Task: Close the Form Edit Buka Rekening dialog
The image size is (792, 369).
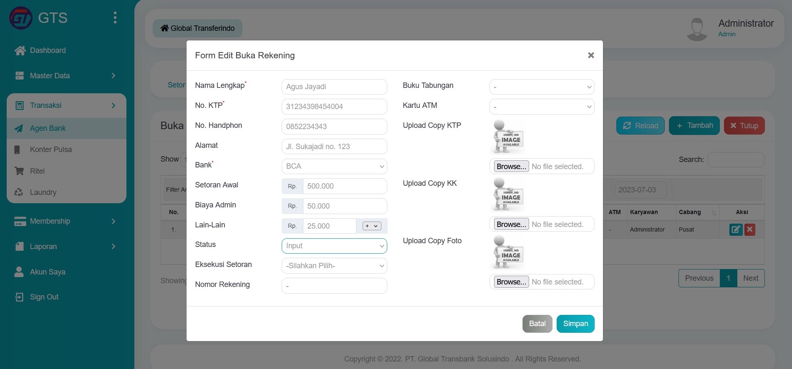Action: tap(591, 55)
